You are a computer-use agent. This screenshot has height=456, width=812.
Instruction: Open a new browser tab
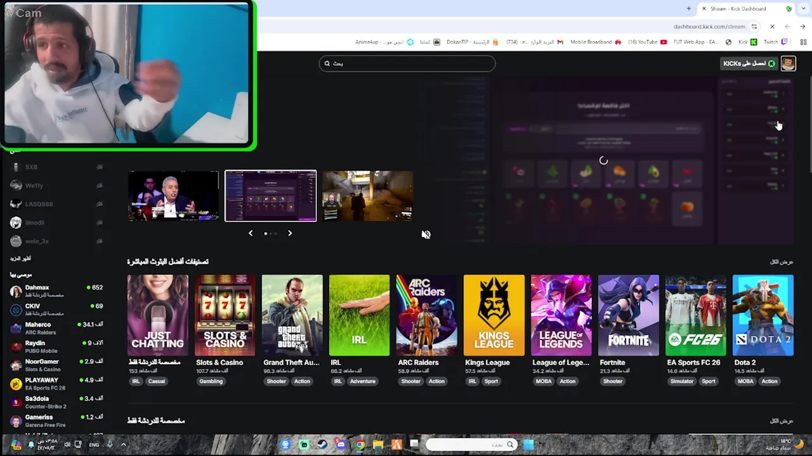click(688, 8)
